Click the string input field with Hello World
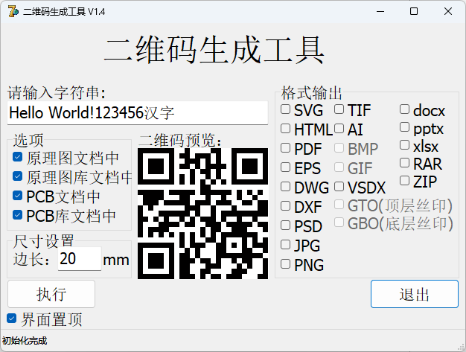This screenshot has width=466, height=352. pyautogui.click(x=138, y=113)
